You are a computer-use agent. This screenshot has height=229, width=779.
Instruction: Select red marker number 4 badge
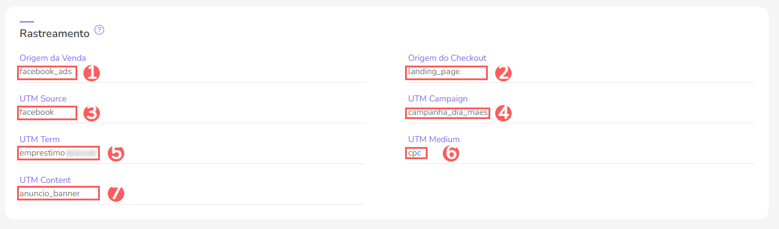coord(503,113)
